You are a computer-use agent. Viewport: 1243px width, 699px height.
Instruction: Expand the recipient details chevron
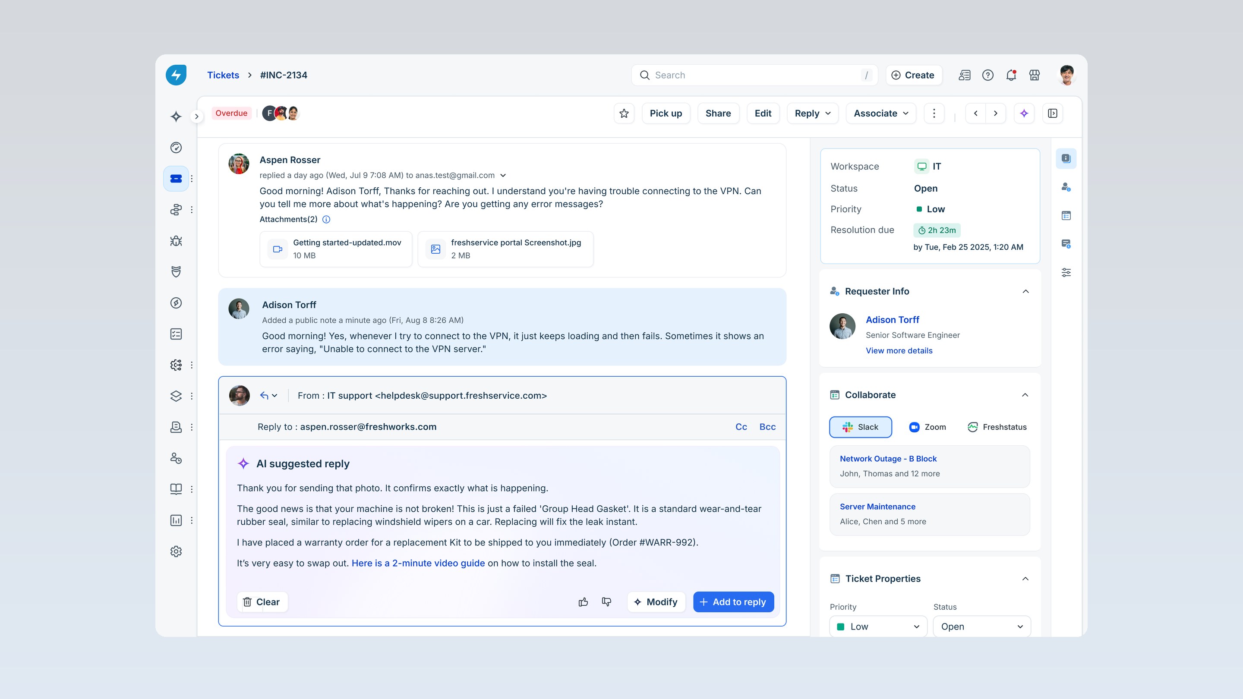click(x=503, y=176)
